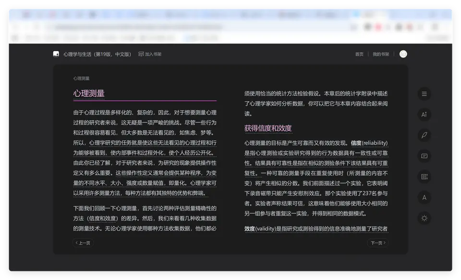Click the line starting 下面我们回顾一下心理测量
Viewport: 461px width, 280px height.
[x=145, y=208]
